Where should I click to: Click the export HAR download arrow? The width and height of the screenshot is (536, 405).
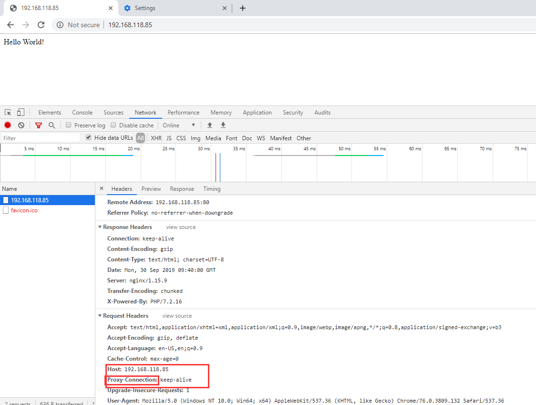(x=223, y=125)
